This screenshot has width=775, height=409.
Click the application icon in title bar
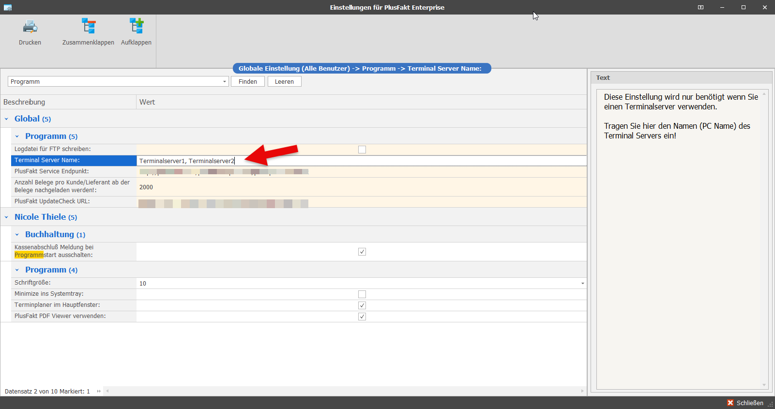7,7
